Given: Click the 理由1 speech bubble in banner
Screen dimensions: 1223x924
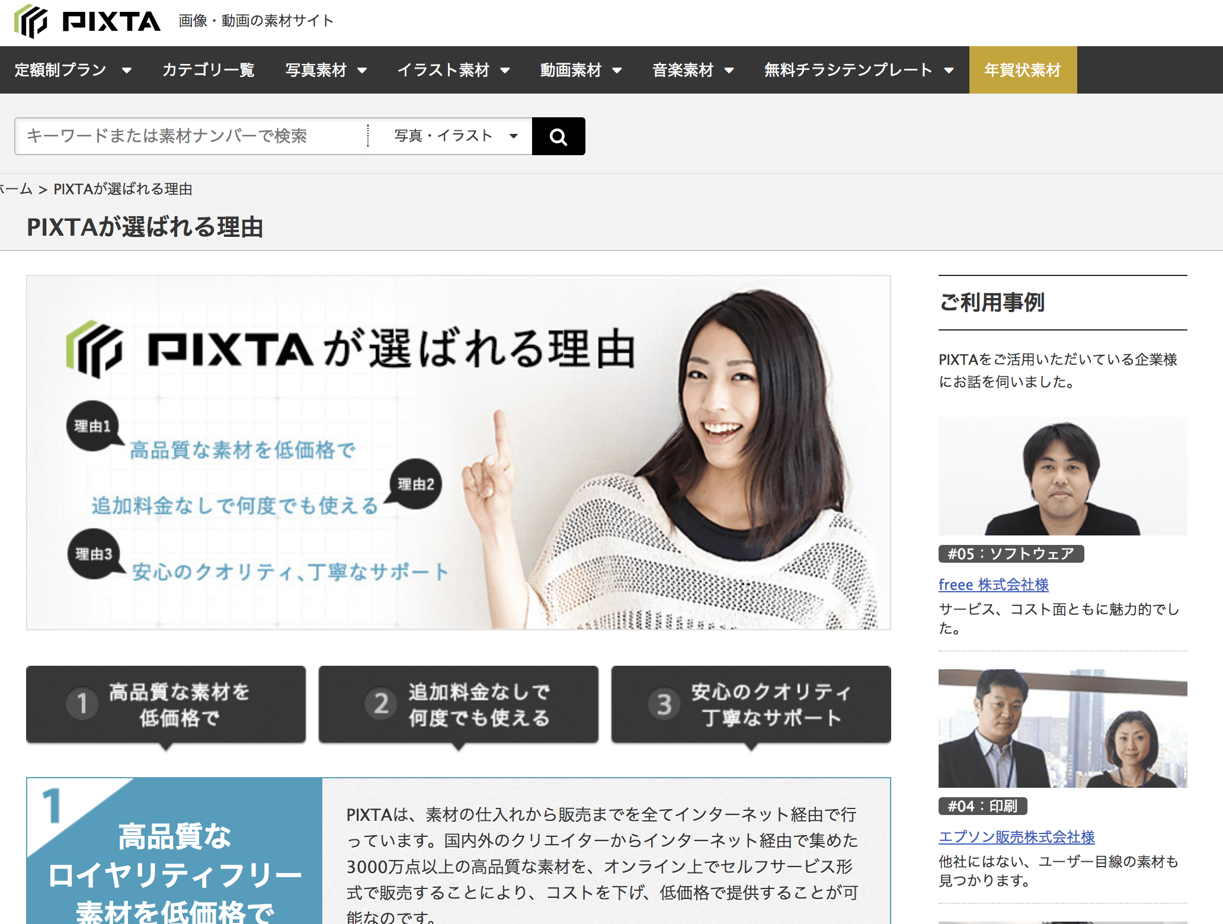Looking at the screenshot, I should coord(92,423).
